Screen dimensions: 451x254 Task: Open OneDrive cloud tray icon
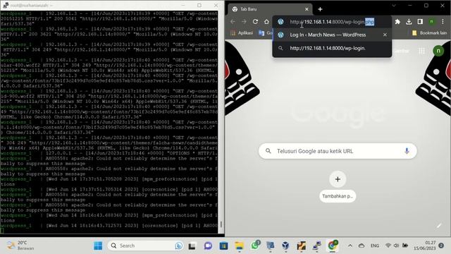362,246
